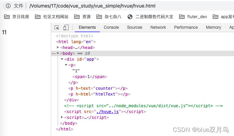The width and height of the screenshot is (234, 136).
Task: Open the 社区文档网站 bookmark folder
Action: point(51,16)
